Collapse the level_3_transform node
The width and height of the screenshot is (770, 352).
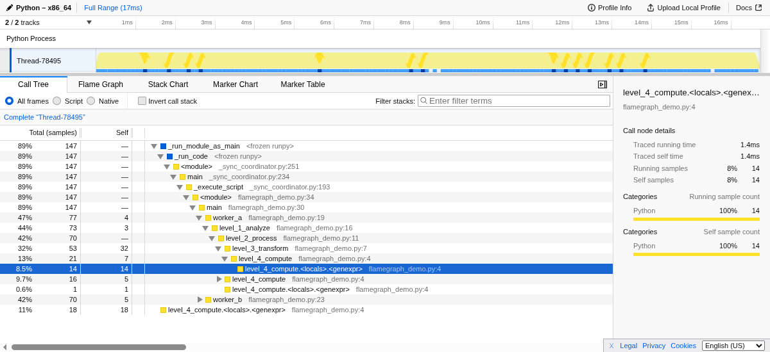click(218, 248)
